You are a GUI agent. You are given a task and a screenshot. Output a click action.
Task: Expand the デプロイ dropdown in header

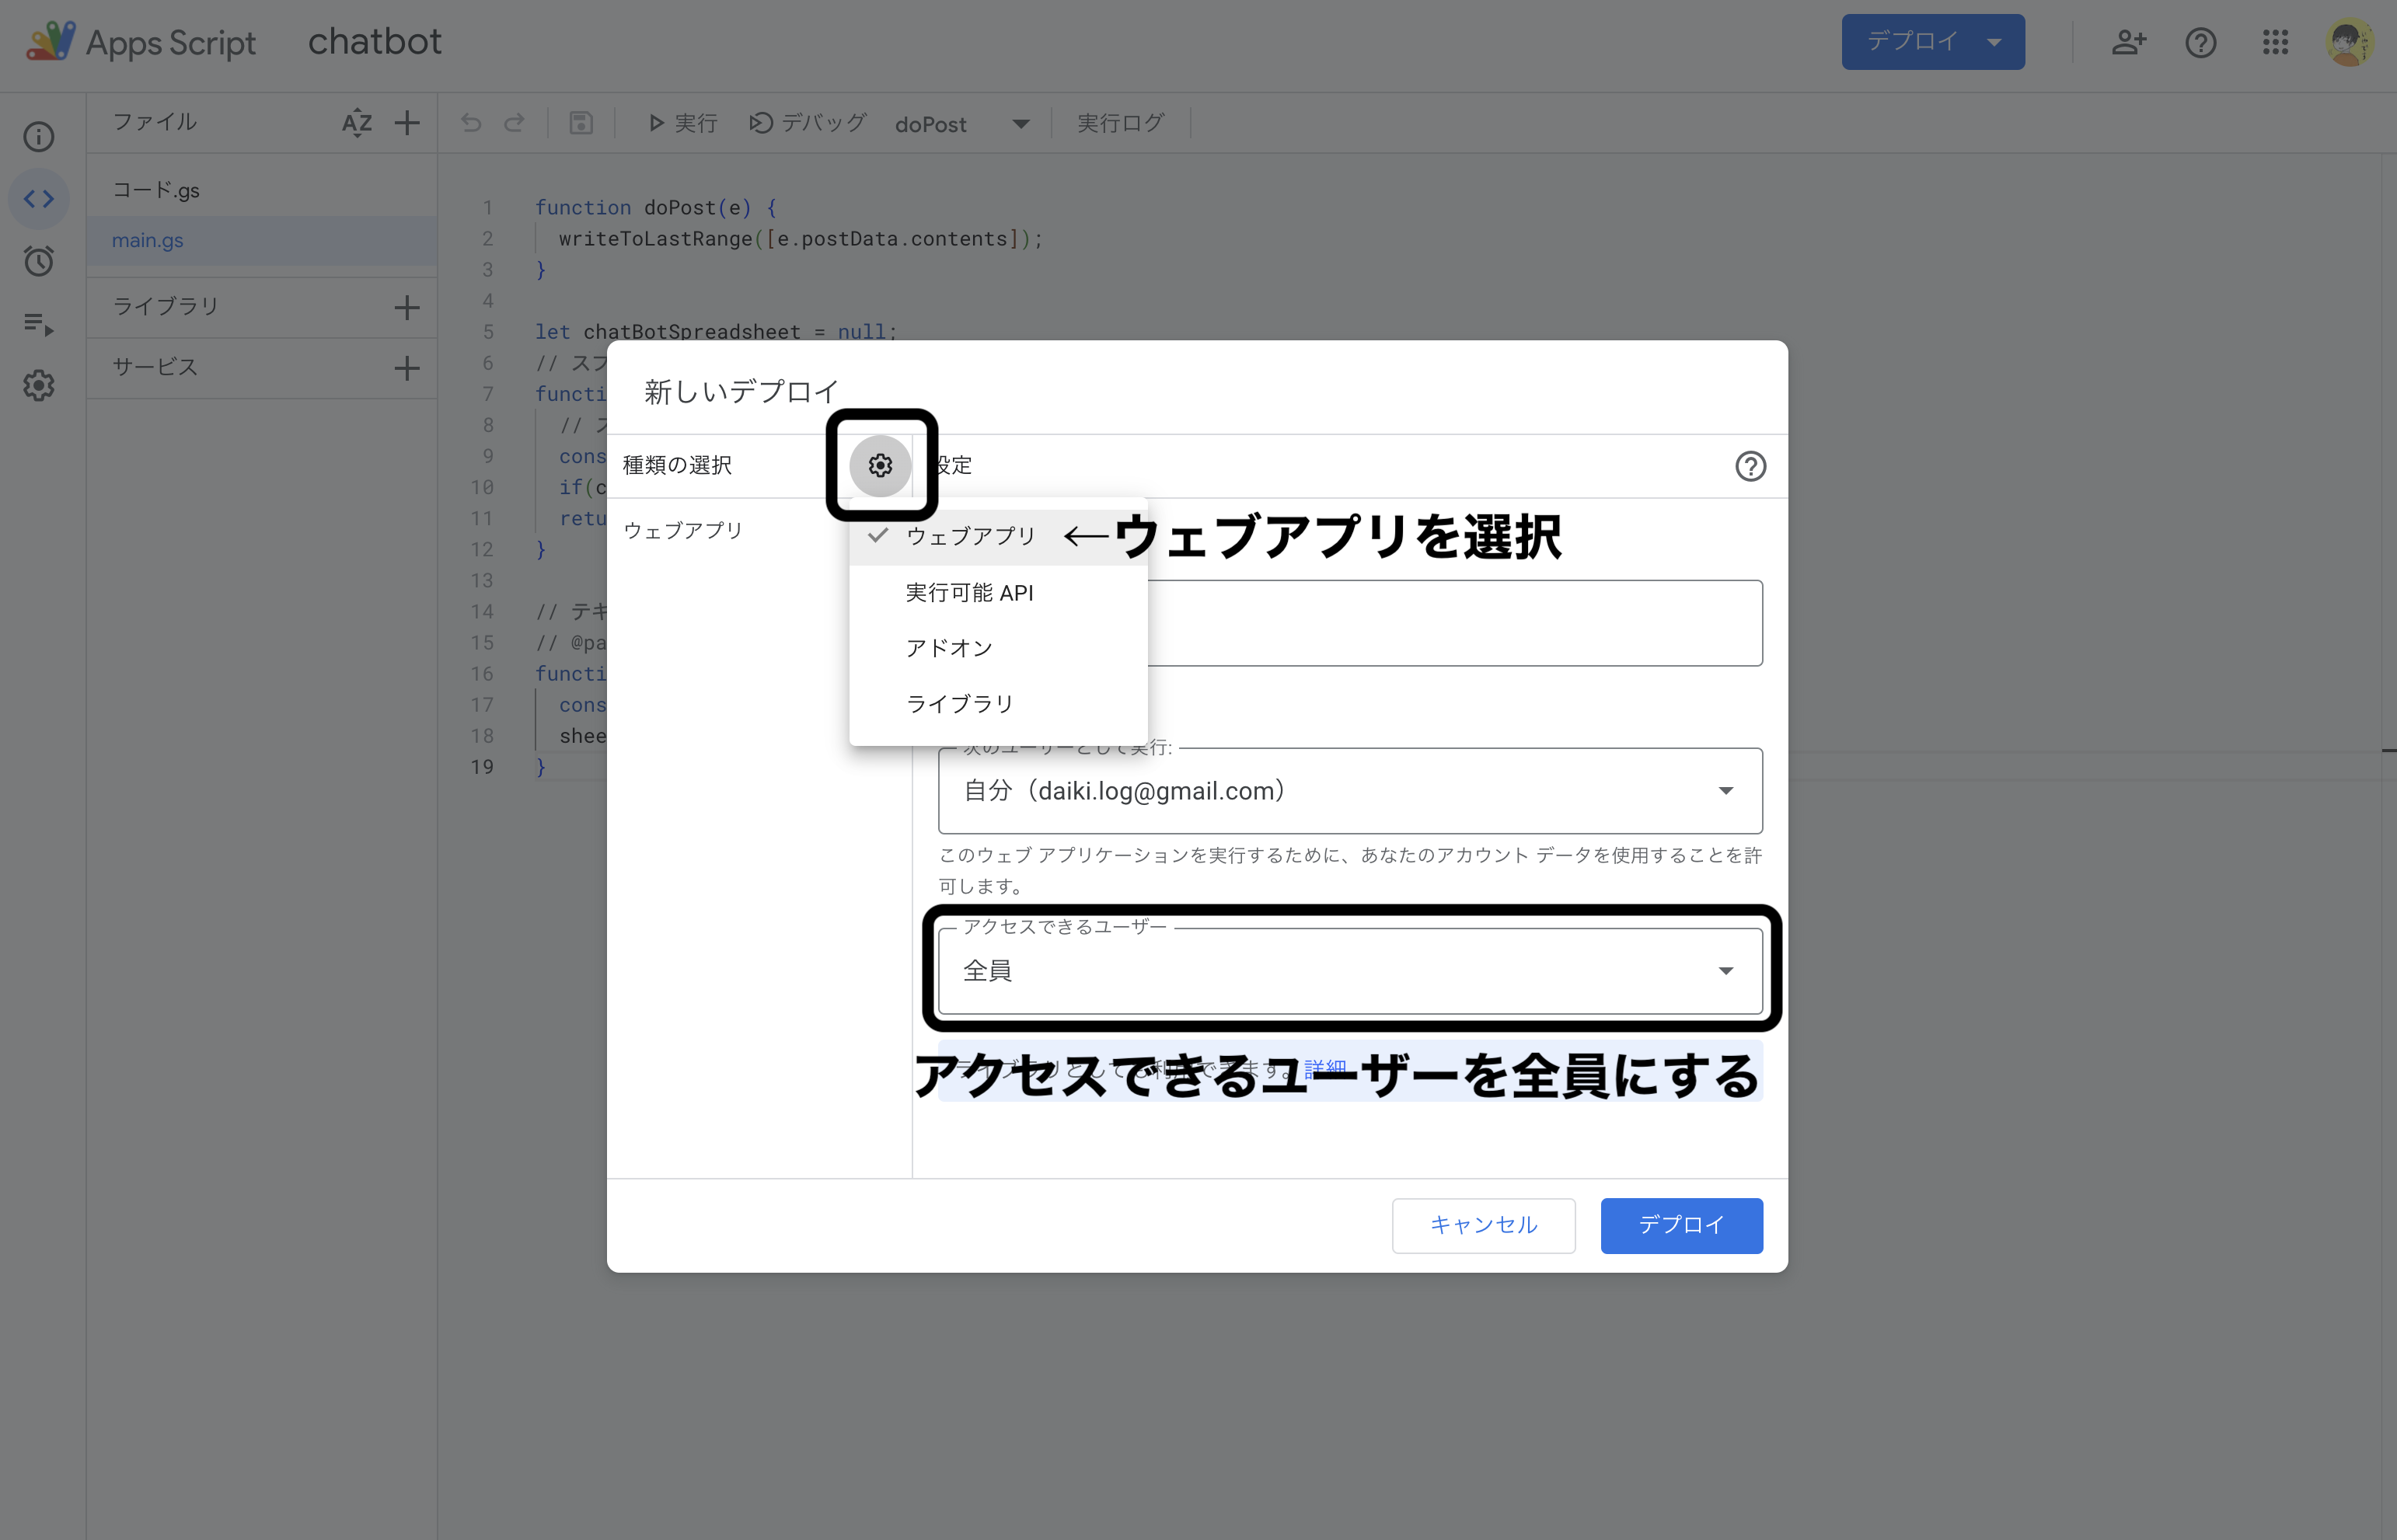coord(1995,42)
